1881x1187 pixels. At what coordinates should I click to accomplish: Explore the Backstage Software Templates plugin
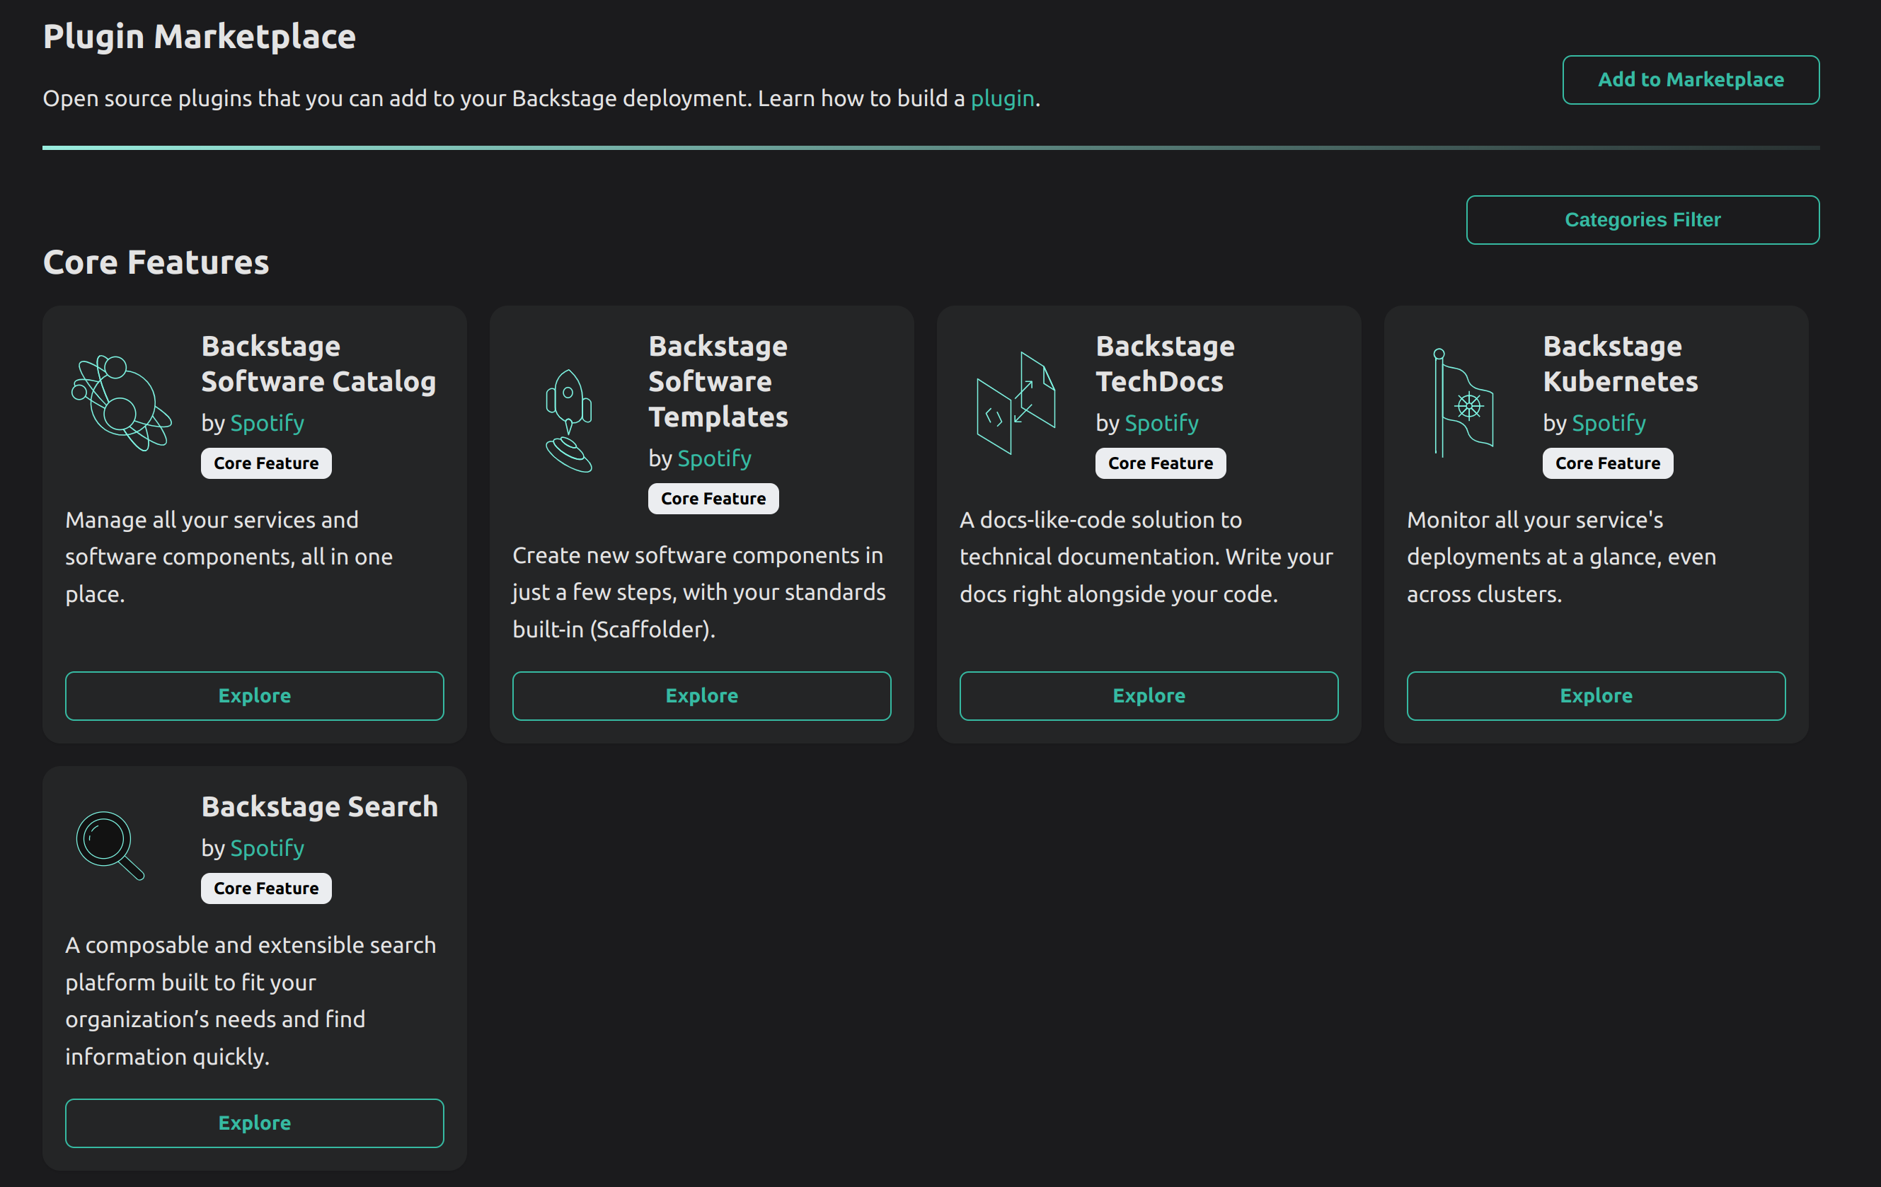click(x=702, y=696)
